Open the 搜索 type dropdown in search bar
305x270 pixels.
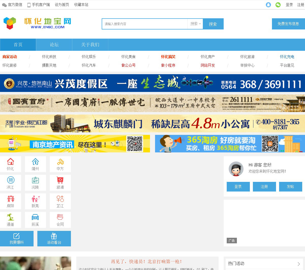click(195, 24)
